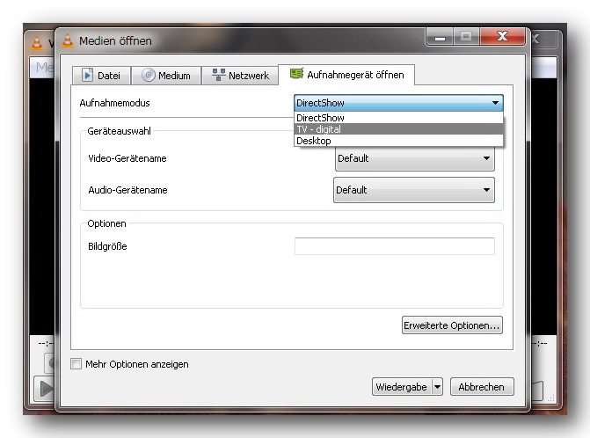Click the VLC cone icon in the Medien öffnen title bar
The width and height of the screenshot is (590, 438).
pyautogui.click(x=68, y=40)
